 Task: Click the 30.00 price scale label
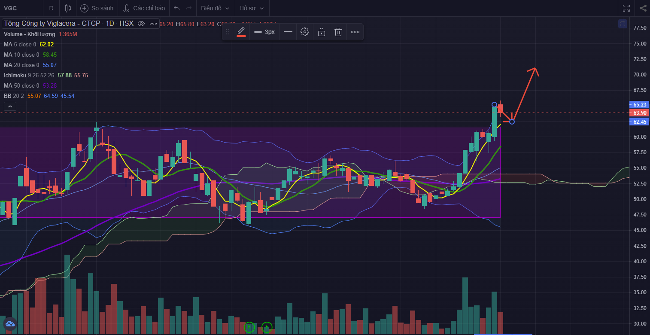[640, 324]
